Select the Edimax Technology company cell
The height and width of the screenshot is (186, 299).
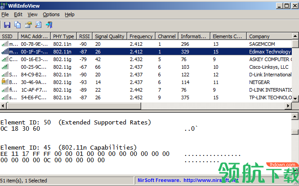tap(270, 52)
